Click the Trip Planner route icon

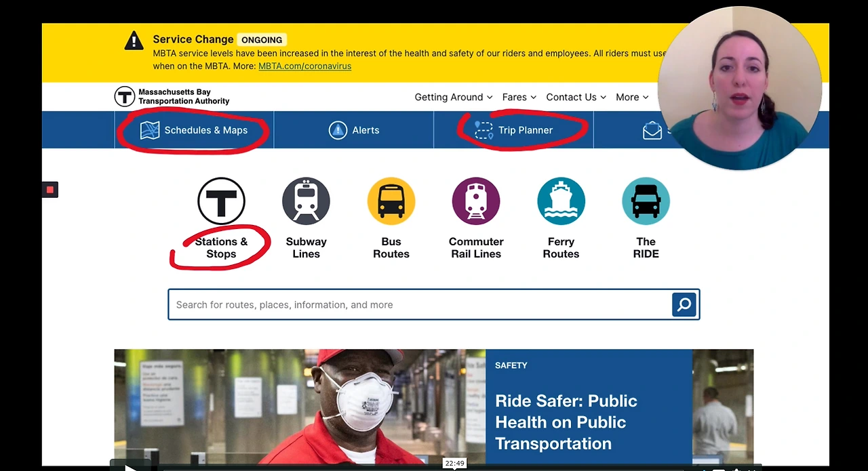pos(484,130)
